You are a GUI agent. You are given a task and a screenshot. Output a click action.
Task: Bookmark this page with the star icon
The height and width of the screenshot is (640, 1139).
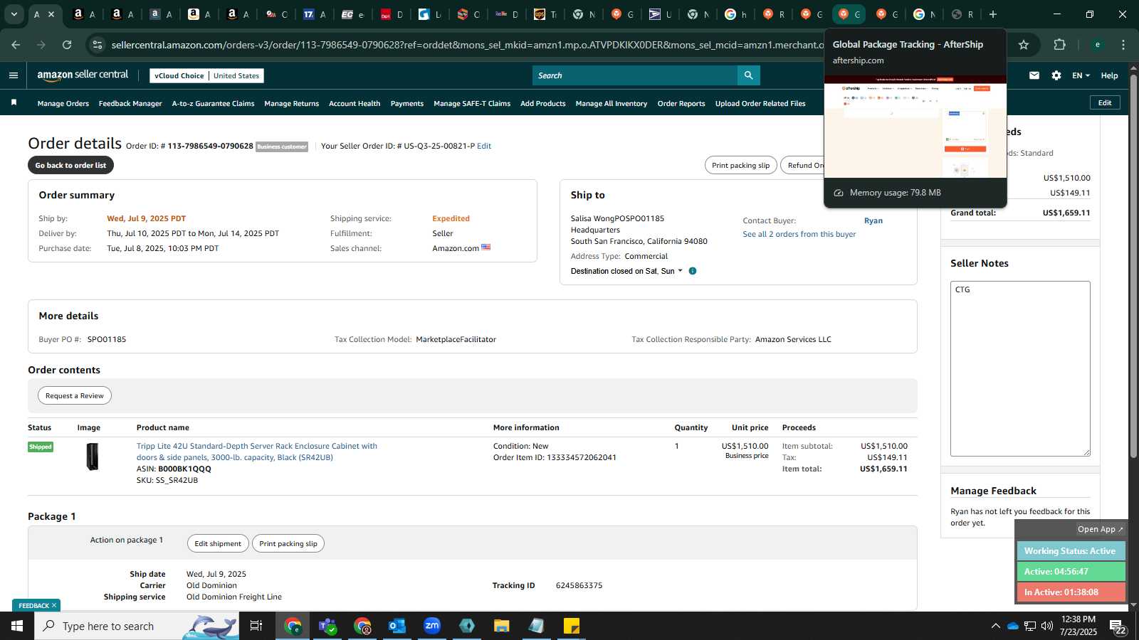coord(1024,45)
